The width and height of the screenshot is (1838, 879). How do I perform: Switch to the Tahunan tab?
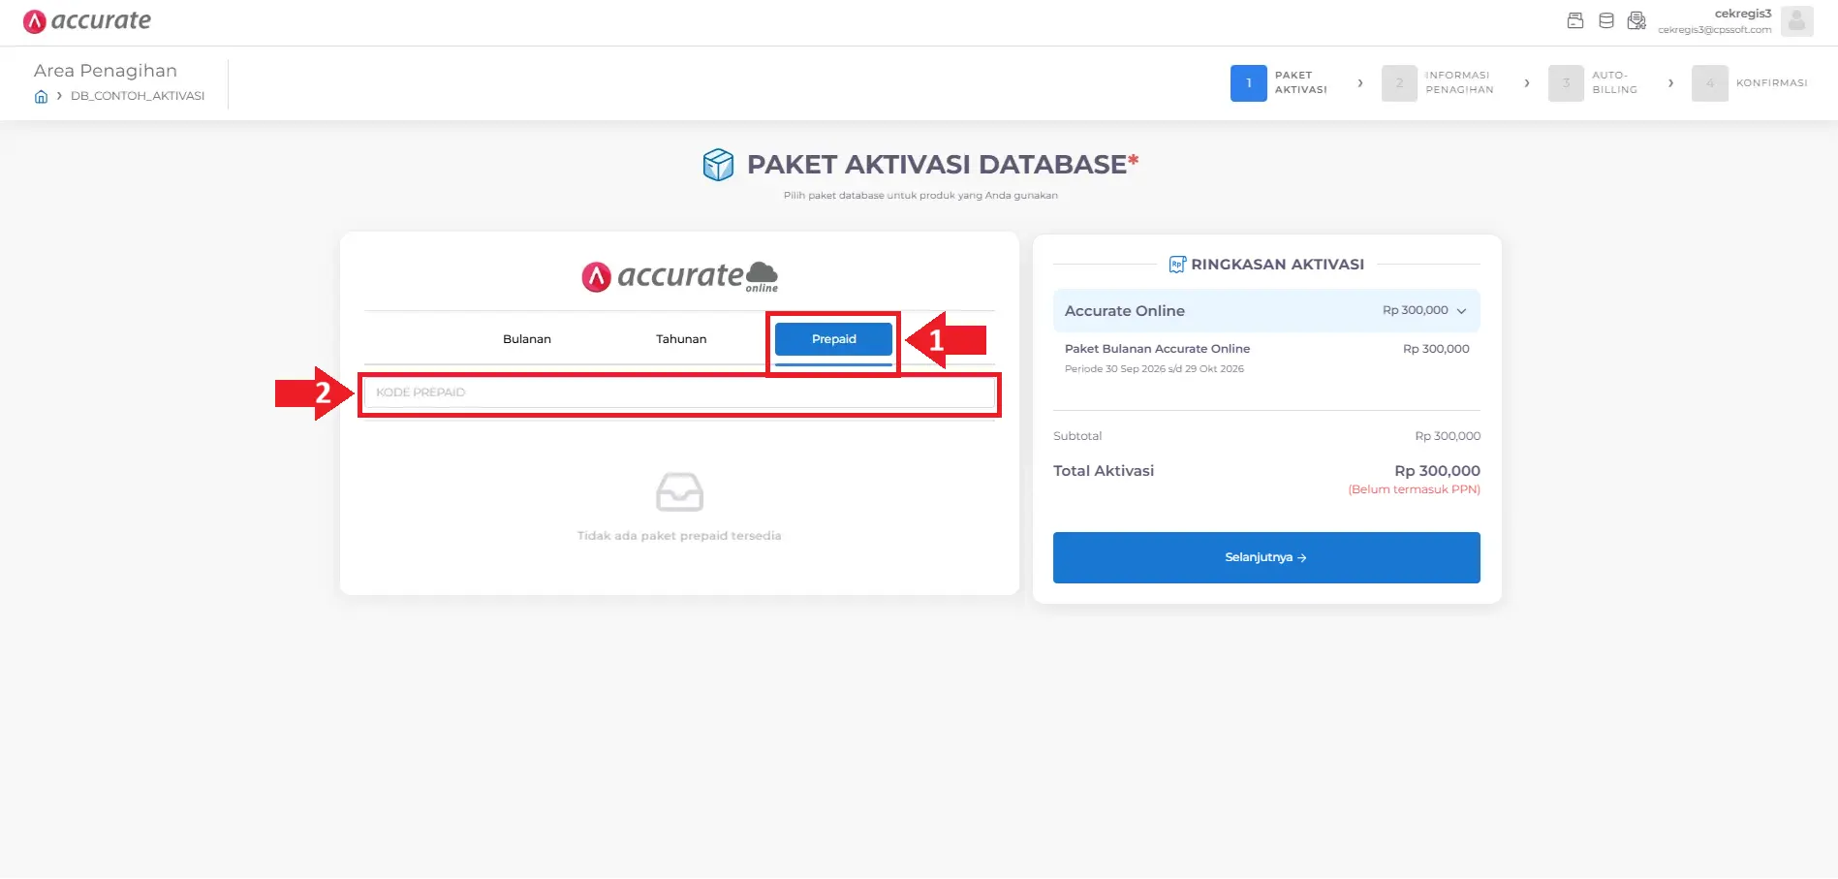[681, 339]
